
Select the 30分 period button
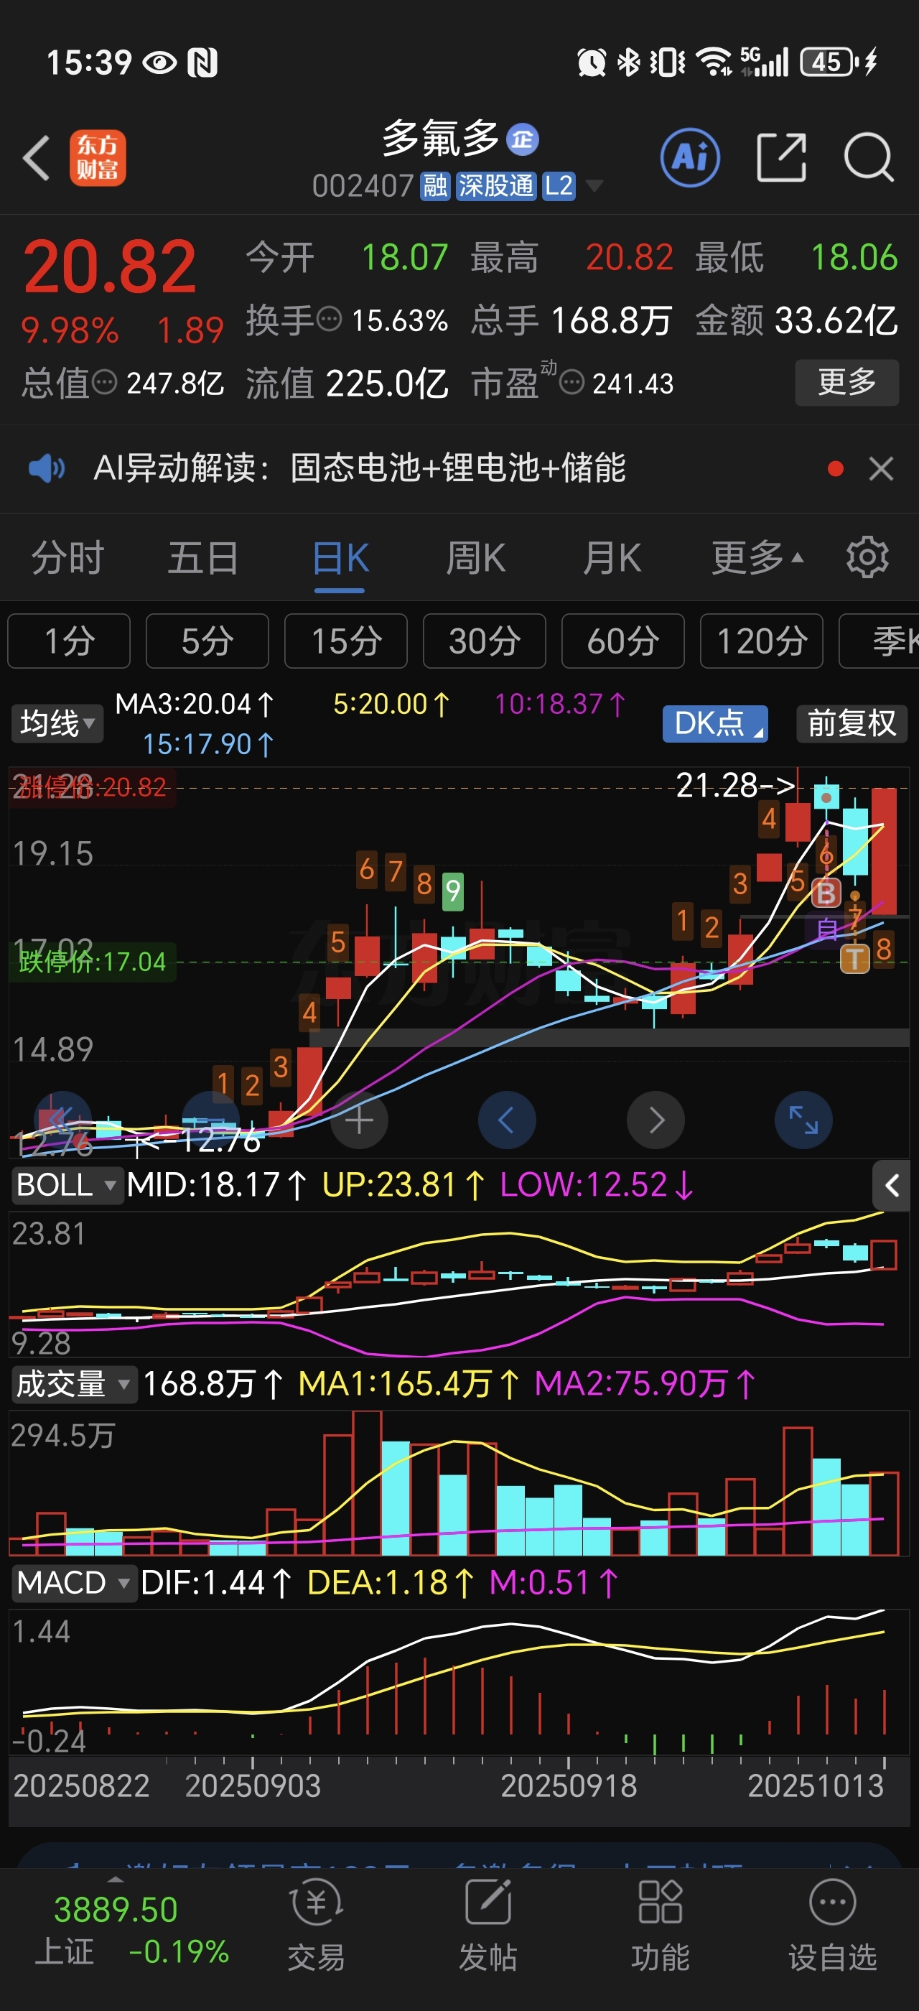tap(485, 641)
